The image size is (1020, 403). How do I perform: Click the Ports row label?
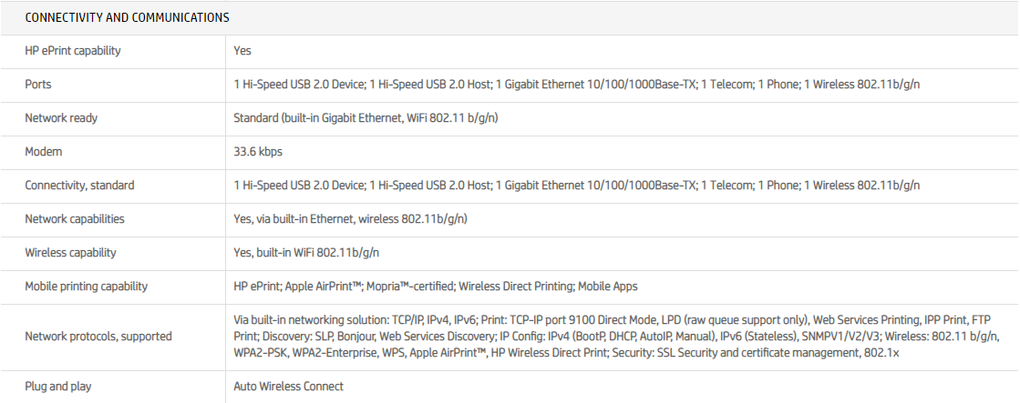coord(38,85)
